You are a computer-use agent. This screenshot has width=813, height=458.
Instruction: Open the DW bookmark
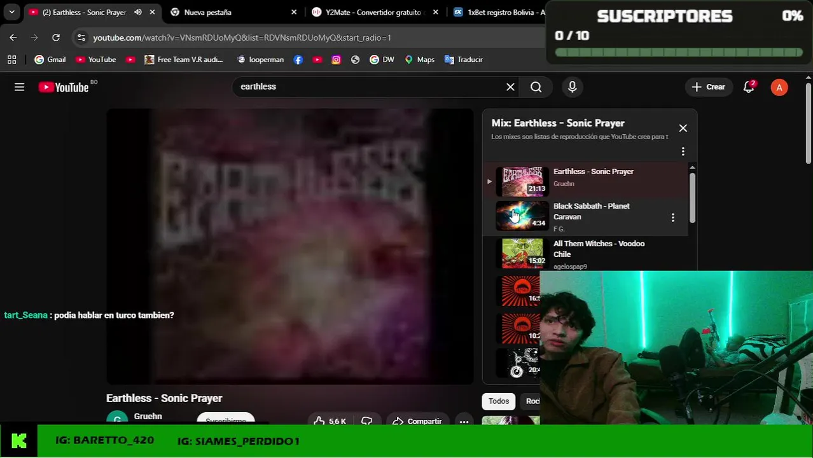tap(382, 59)
